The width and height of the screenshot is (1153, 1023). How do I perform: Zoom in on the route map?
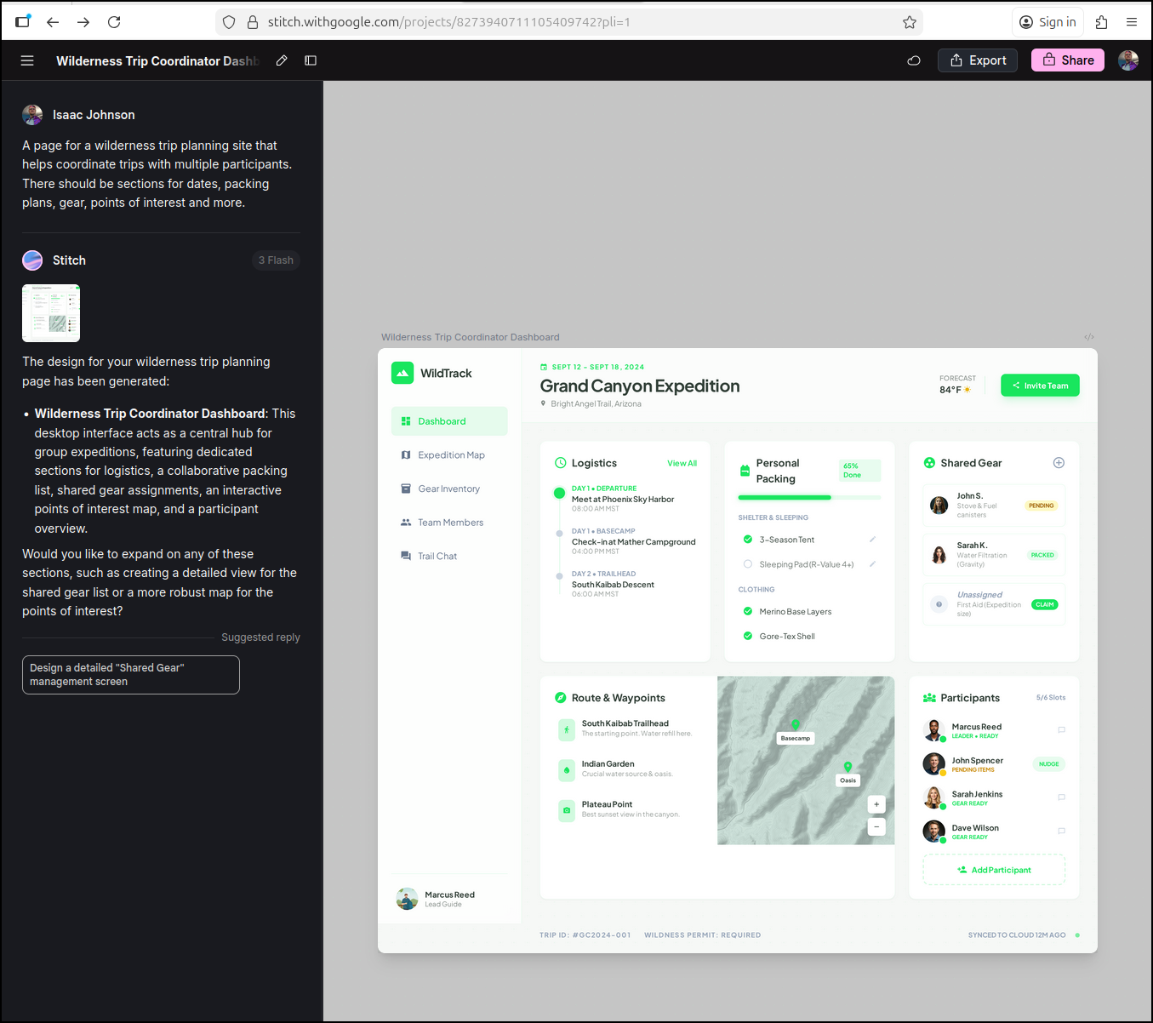(x=876, y=804)
